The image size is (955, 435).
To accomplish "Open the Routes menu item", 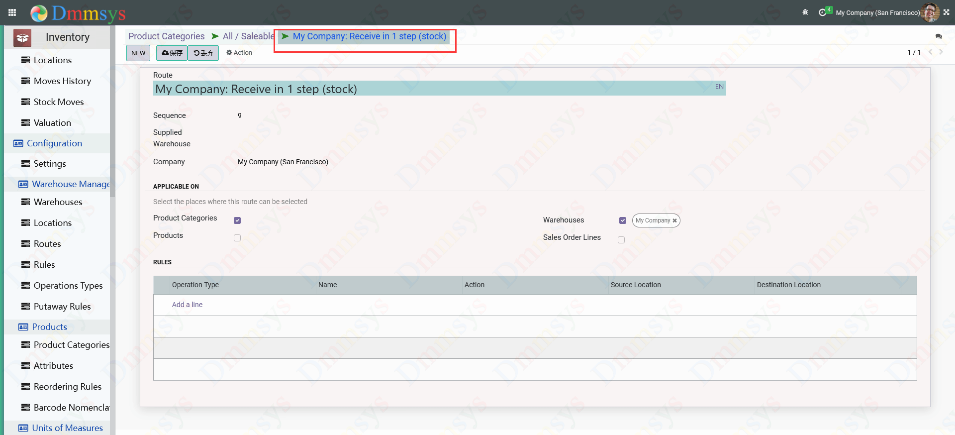I will [x=47, y=243].
